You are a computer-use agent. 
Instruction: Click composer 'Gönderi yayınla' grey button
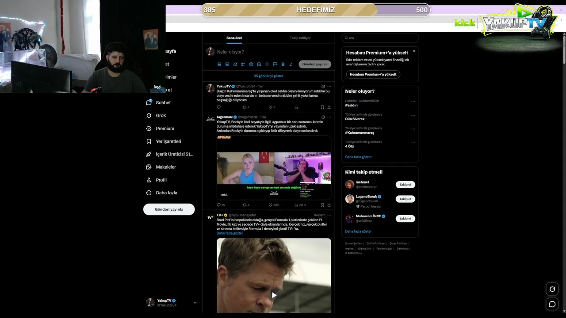[315, 64]
